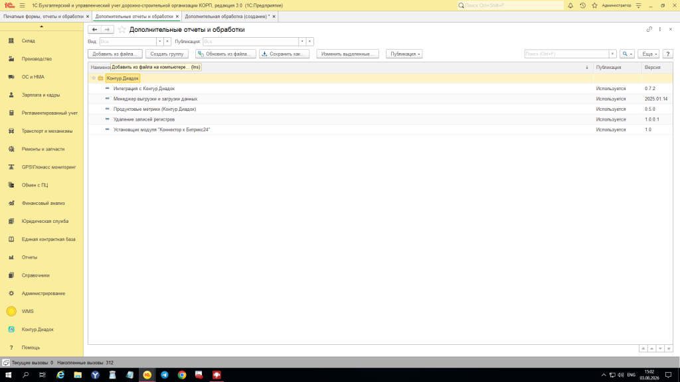Copy link to this form icon

tap(649, 29)
